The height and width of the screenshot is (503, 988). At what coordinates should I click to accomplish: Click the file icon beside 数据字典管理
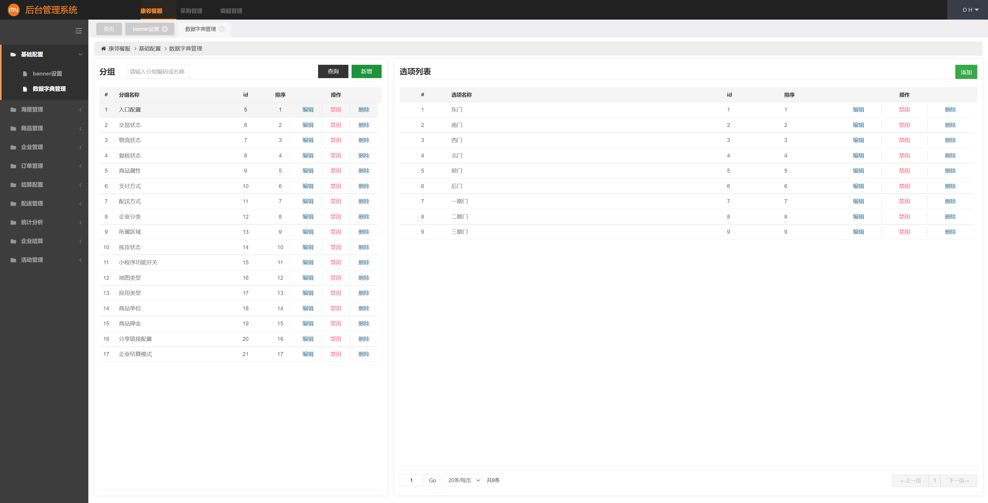(25, 89)
